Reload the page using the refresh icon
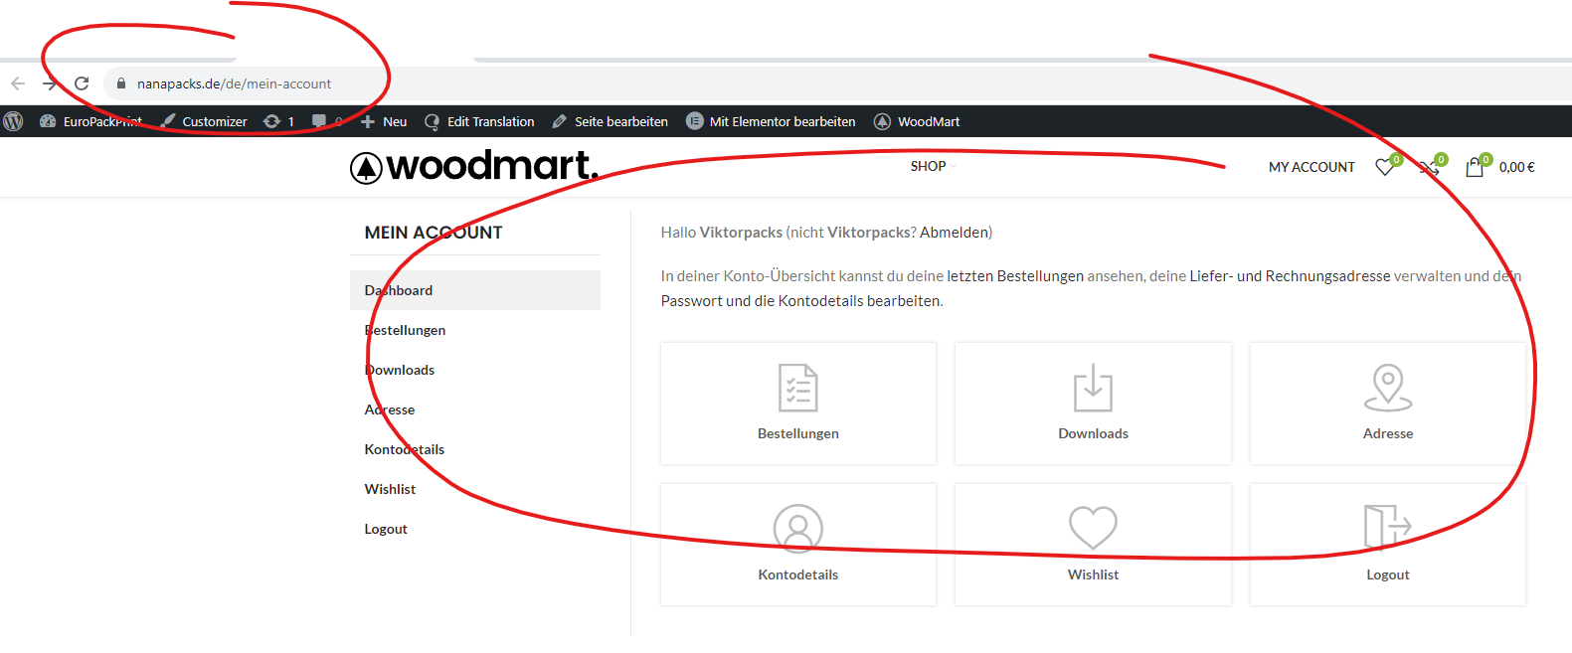The height and width of the screenshot is (653, 1572). 82,83
